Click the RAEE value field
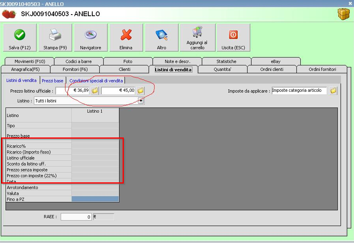Viewport: 354px width, 243px height. click(76, 217)
